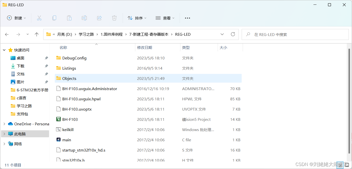Sort by 修改日期 column header
The image size is (352, 169).
[145, 47]
